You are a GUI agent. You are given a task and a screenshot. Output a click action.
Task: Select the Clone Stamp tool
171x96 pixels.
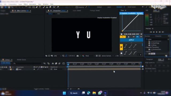tap(47, 7)
